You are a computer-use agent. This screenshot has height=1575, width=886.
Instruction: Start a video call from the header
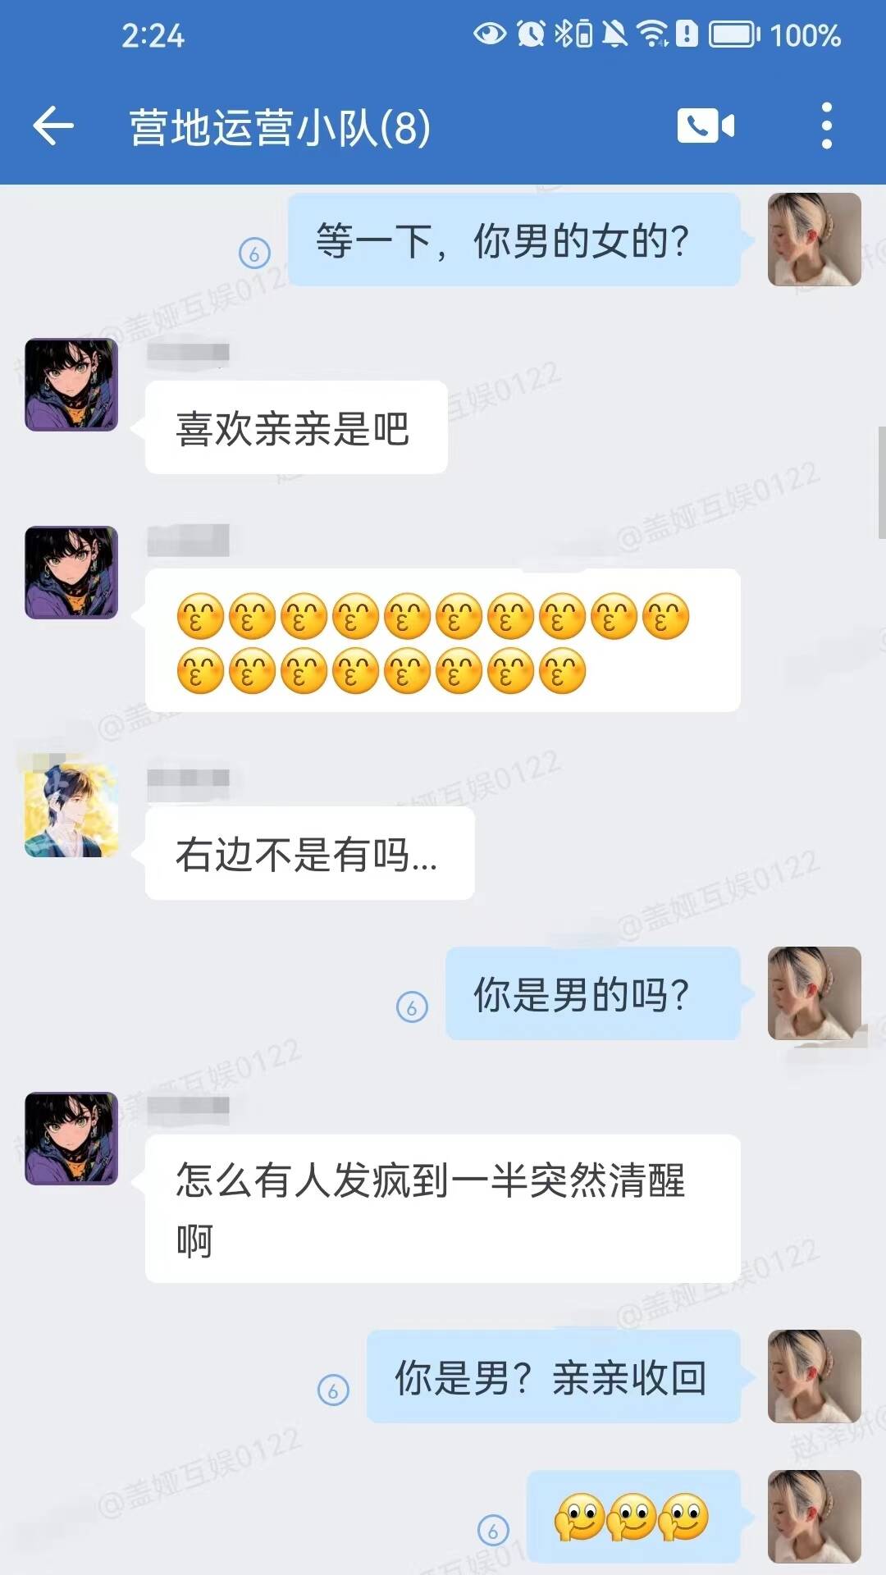pyautogui.click(x=706, y=126)
